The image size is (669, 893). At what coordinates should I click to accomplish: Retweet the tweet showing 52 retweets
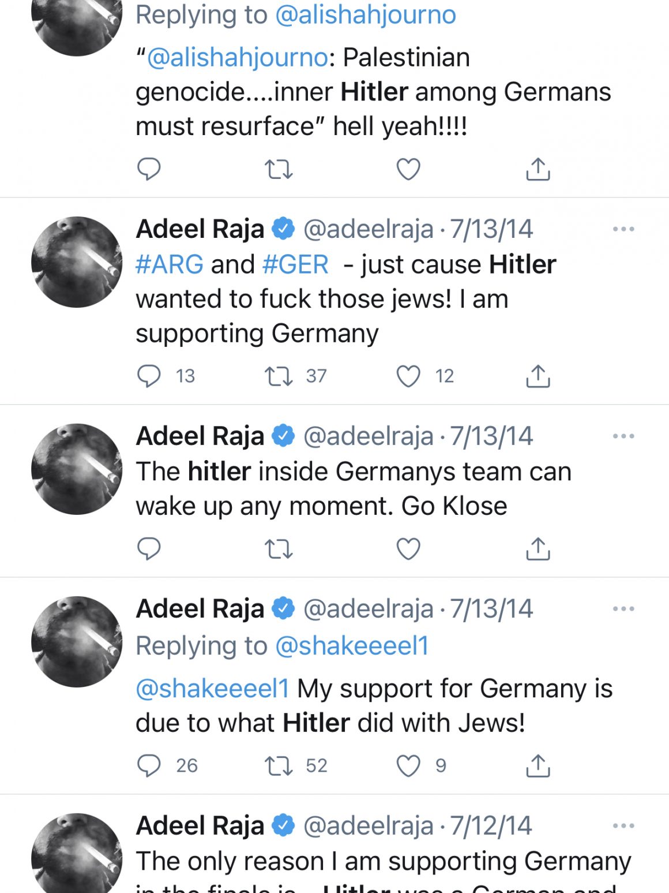pyautogui.click(x=279, y=765)
